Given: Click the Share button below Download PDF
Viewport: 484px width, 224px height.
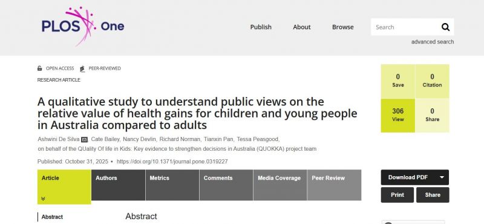Looking at the screenshot, I should tap(433, 195).
